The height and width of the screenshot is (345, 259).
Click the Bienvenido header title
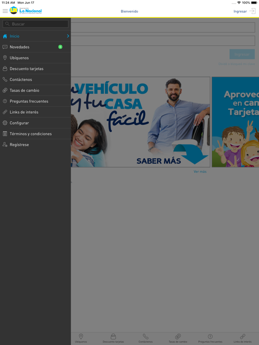click(129, 11)
